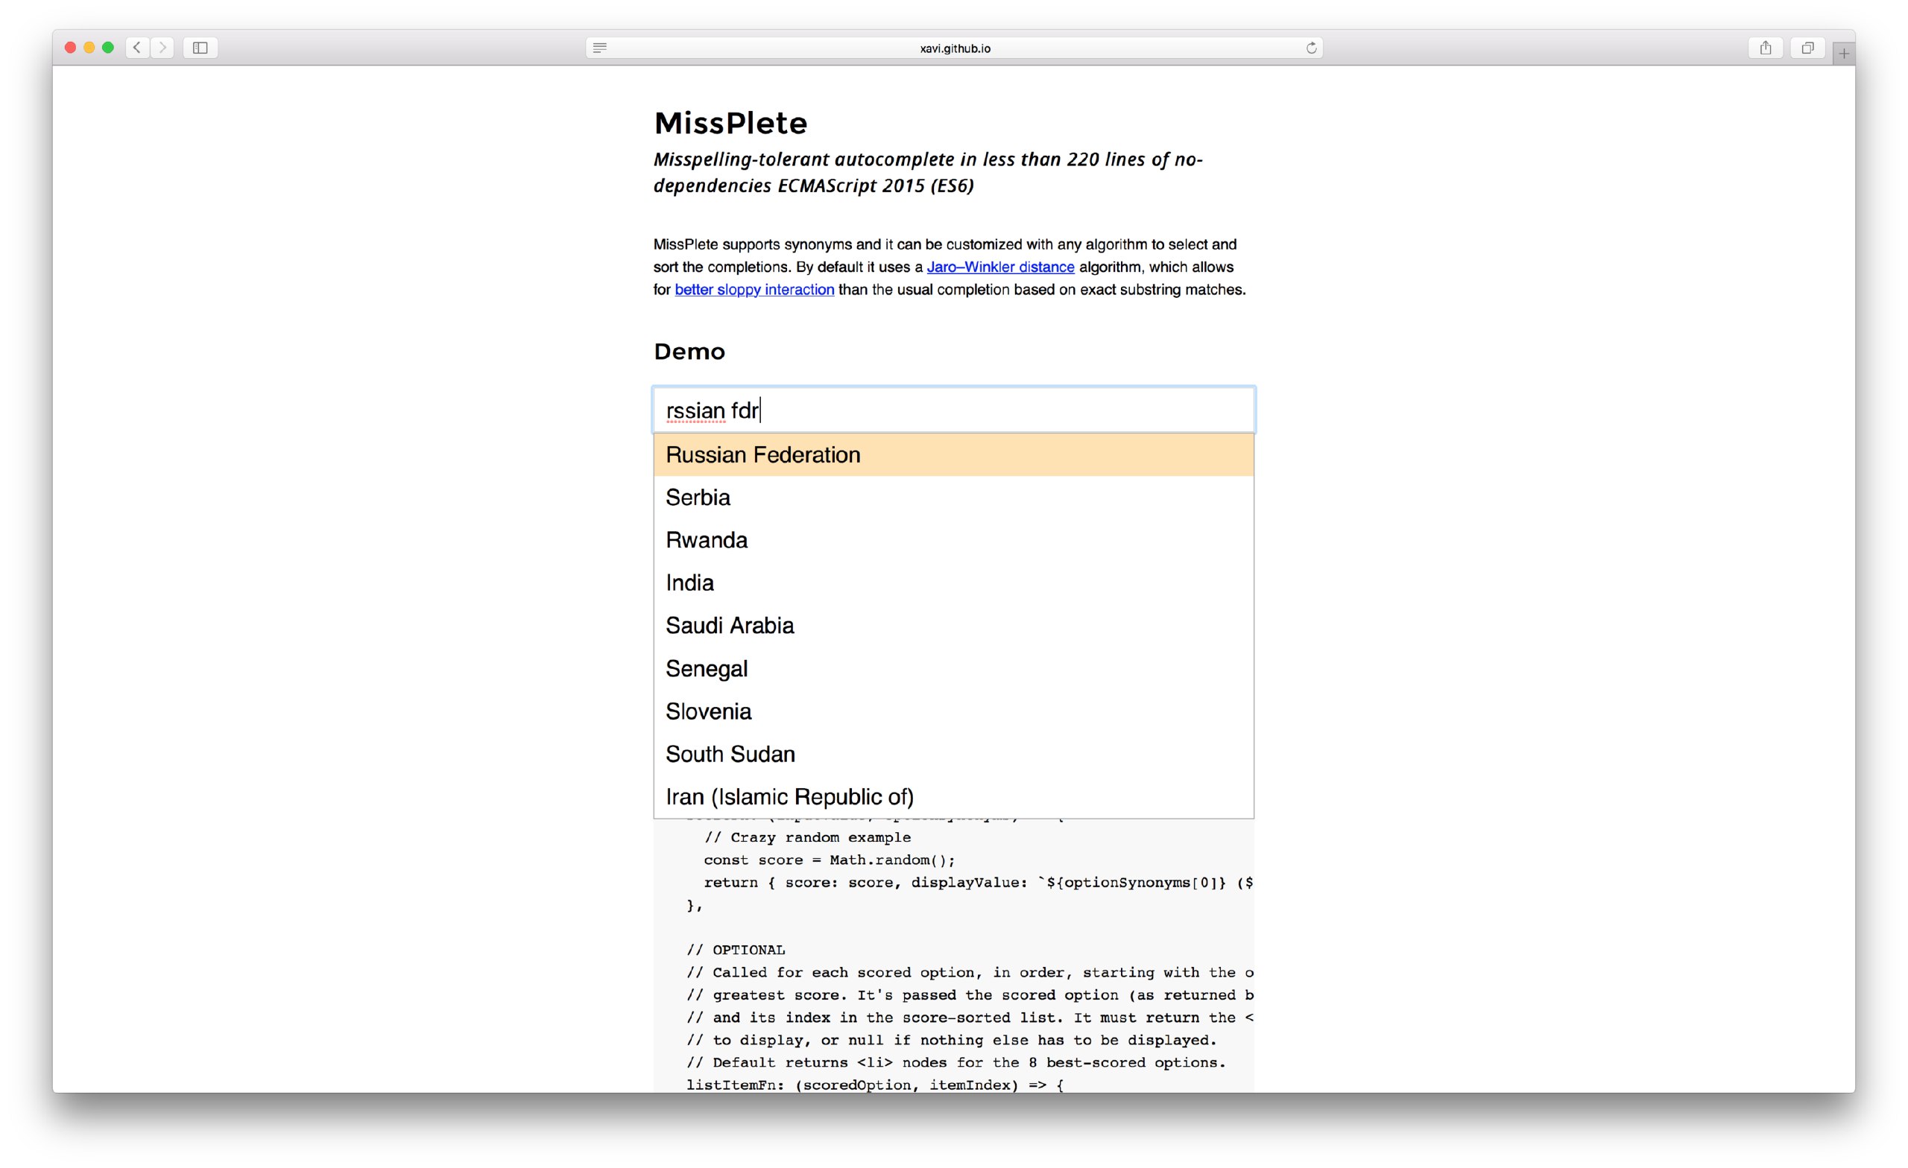Click the '// Crazy random example' code comment

[x=807, y=837]
